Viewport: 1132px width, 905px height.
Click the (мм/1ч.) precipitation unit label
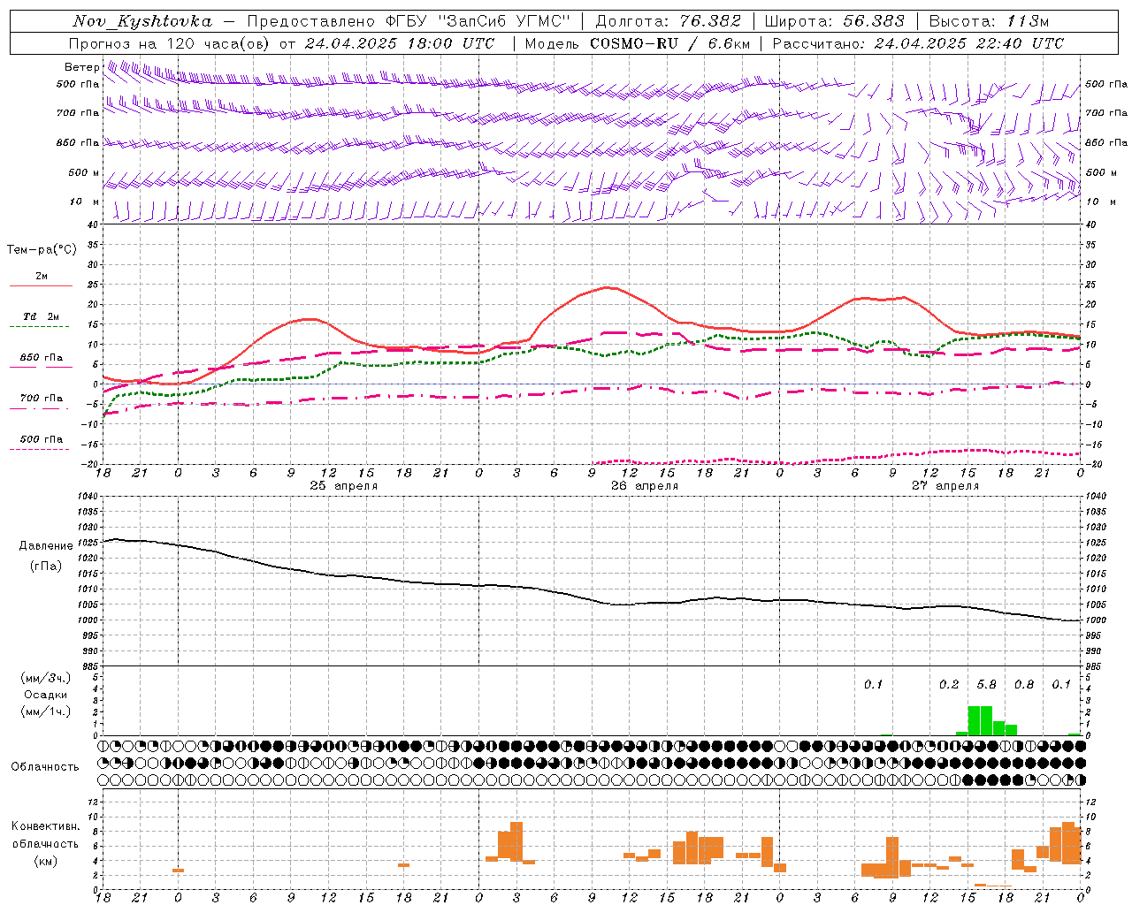(x=45, y=711)
